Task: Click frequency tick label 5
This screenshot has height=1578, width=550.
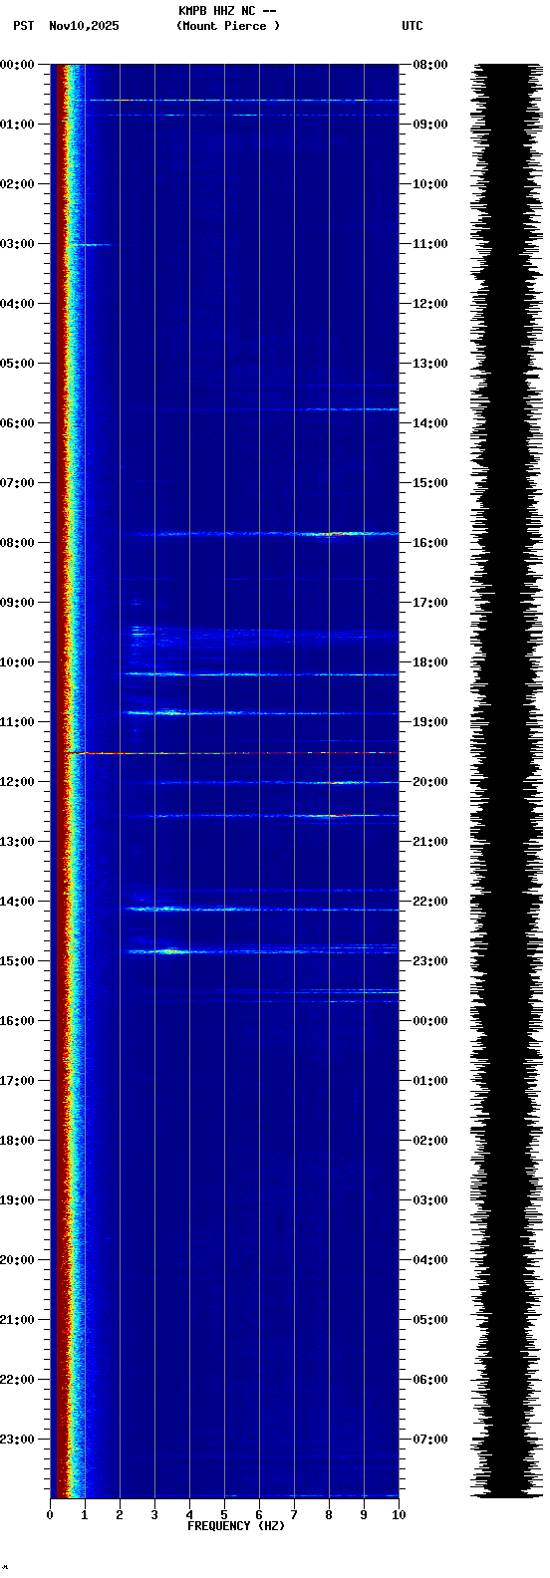Action: (x=224, y=1515)
